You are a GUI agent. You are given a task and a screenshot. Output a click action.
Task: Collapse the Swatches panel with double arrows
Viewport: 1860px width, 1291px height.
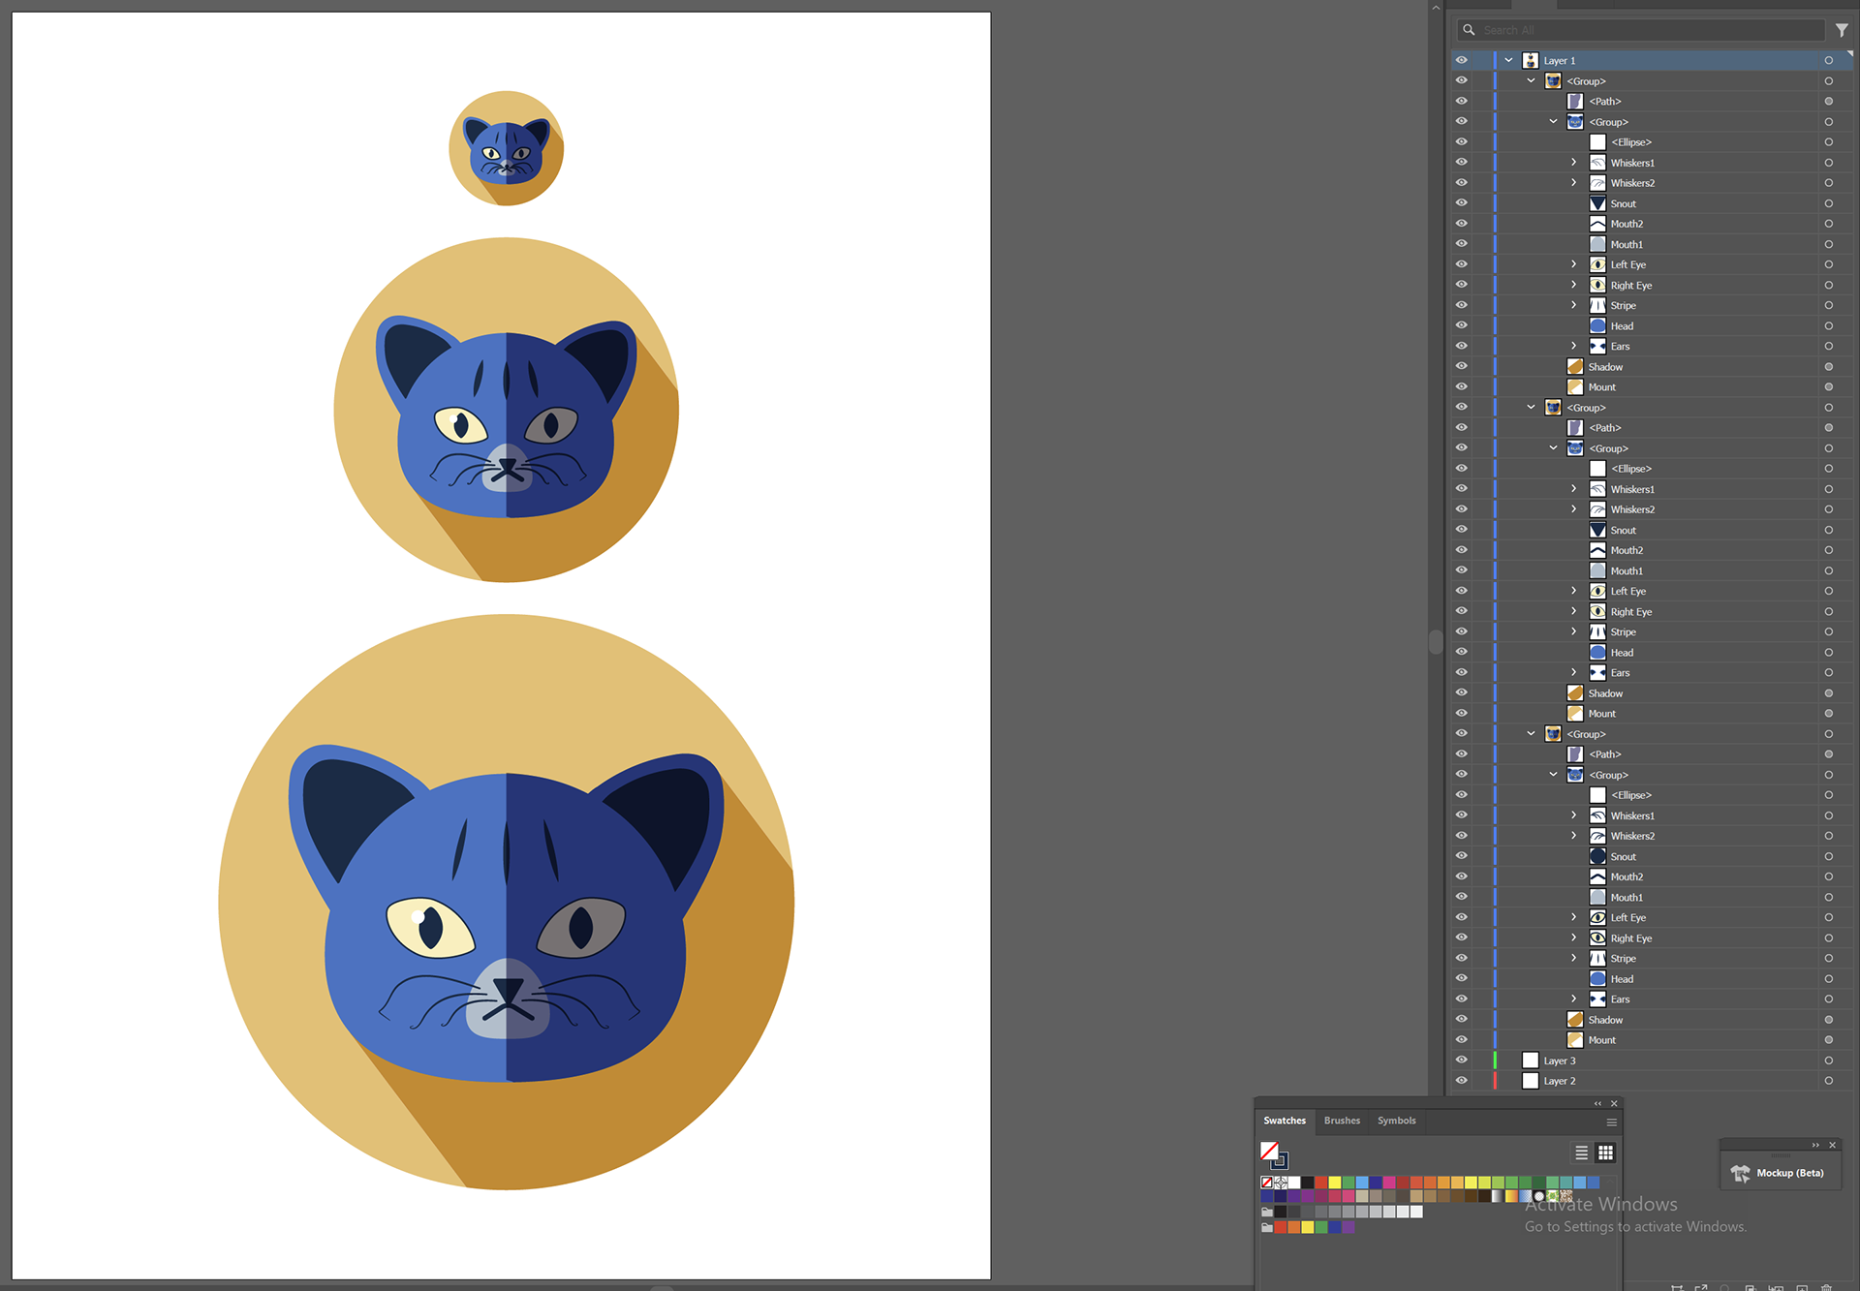click(x=1597, y=1103)
